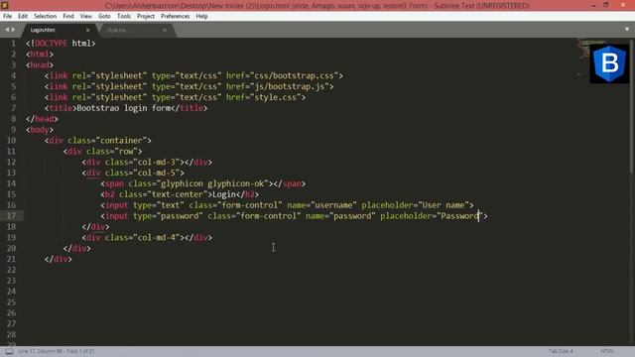Go to next tab with right arrow
Image resolution: width=635 pixels, height=357 pixels.
point(13,30)
